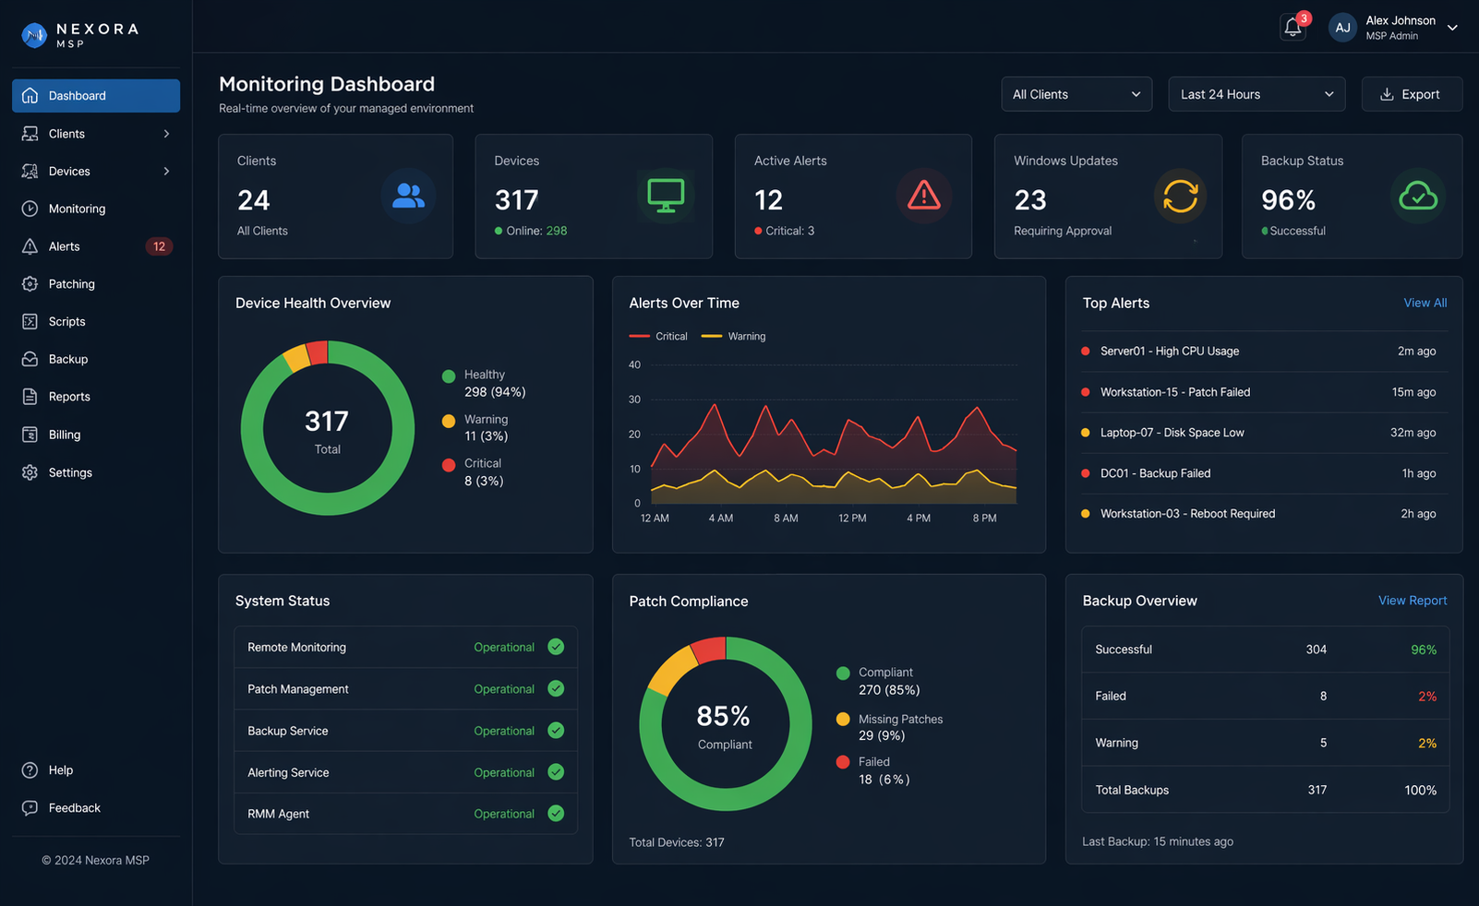Open Help in the sidebar

coord(96,770)
